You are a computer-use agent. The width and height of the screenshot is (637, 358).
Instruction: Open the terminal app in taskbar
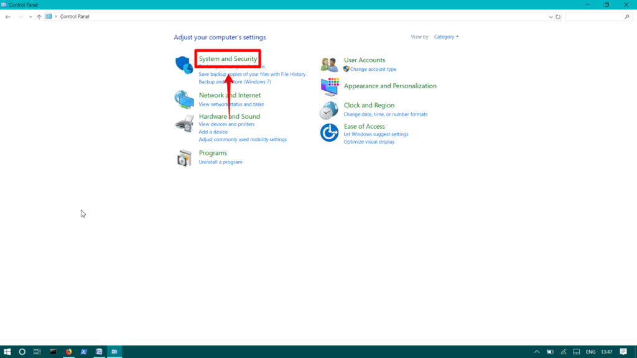[x=53, y=352]
